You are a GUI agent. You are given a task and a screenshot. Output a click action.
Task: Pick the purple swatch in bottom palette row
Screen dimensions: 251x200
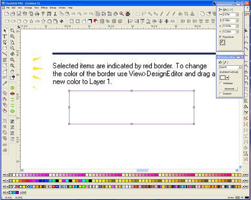pos(17,192)
